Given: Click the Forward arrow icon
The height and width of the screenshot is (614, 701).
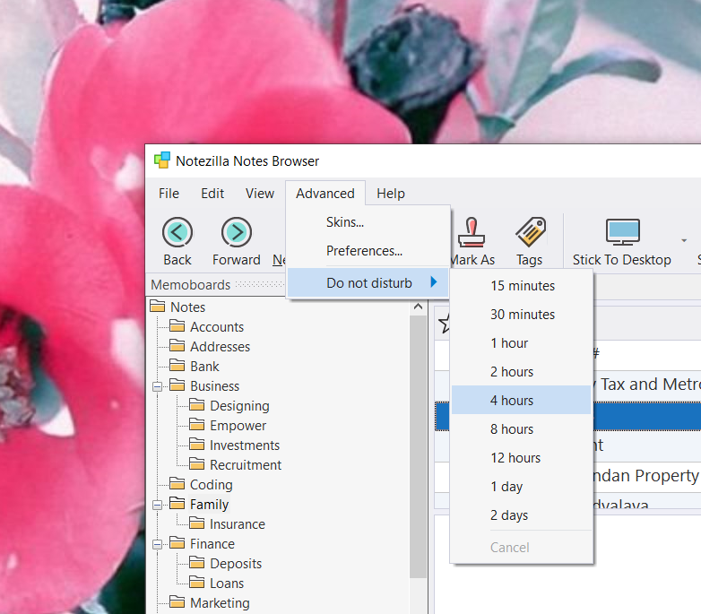Looking at the screenshot, I should point(237,232).
